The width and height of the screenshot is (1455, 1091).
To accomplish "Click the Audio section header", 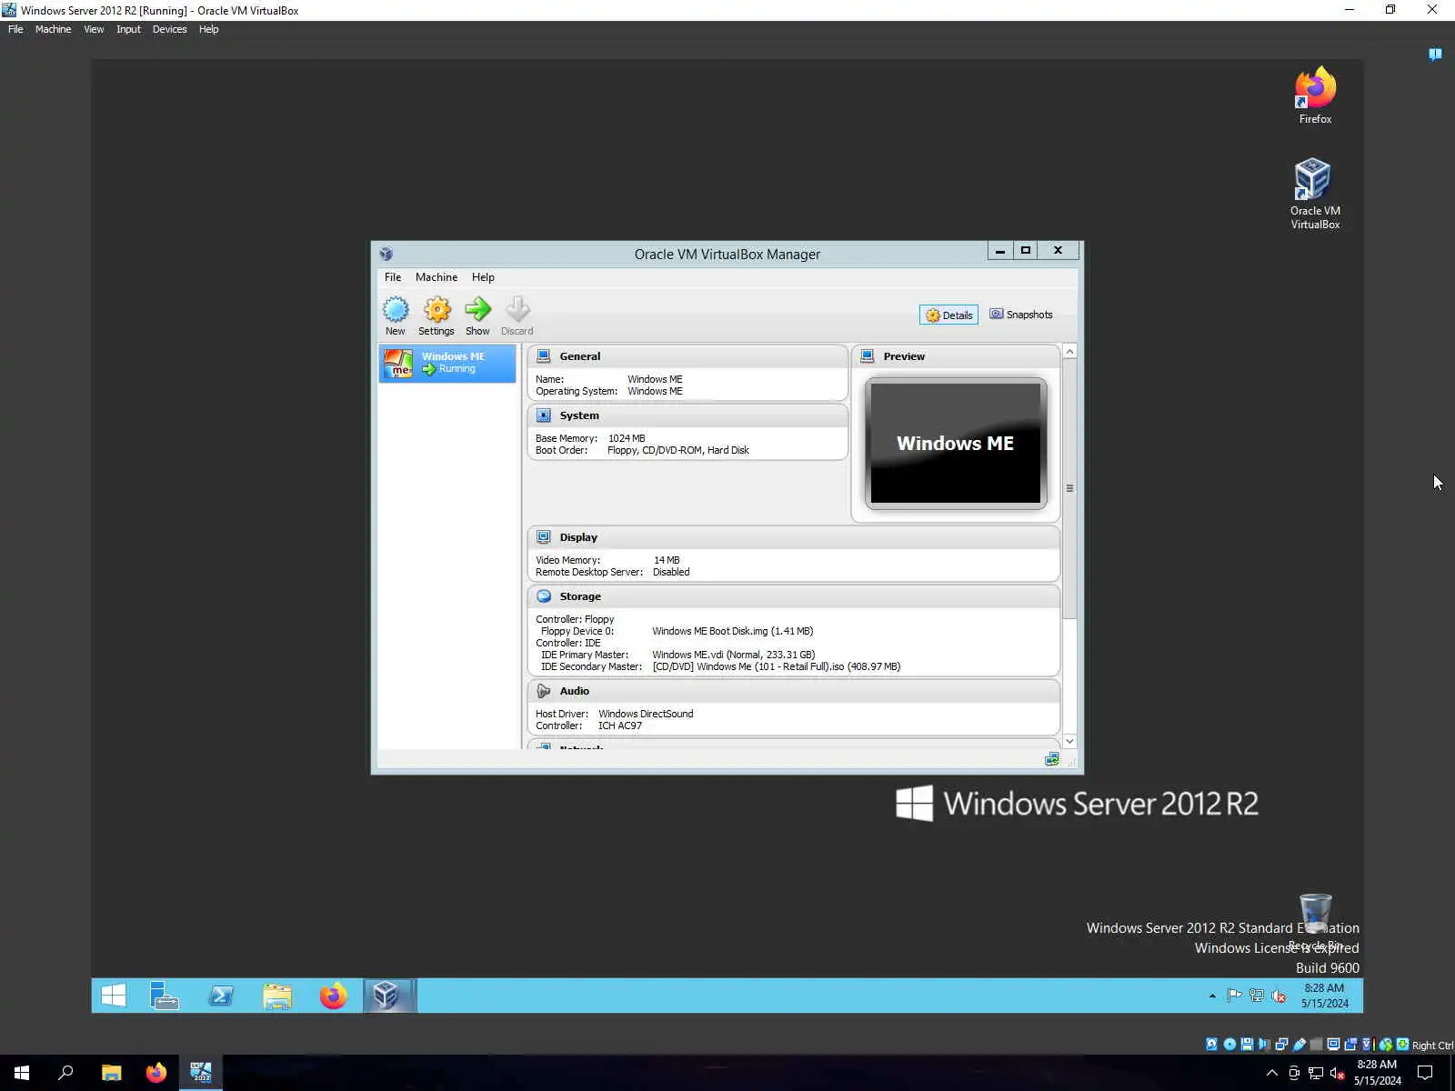I will [794, 691].
